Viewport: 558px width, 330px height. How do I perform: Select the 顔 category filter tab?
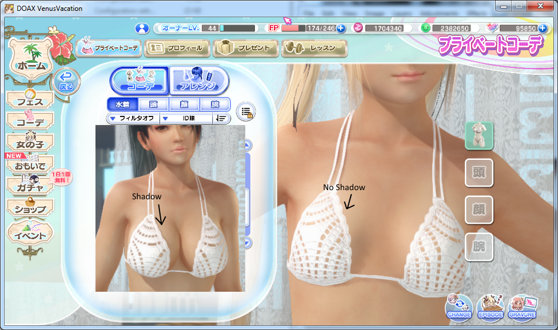(x=184, y=104)
